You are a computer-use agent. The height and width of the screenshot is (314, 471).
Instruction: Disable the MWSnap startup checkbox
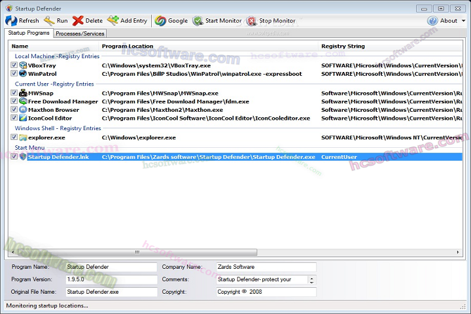click(14, 92)
